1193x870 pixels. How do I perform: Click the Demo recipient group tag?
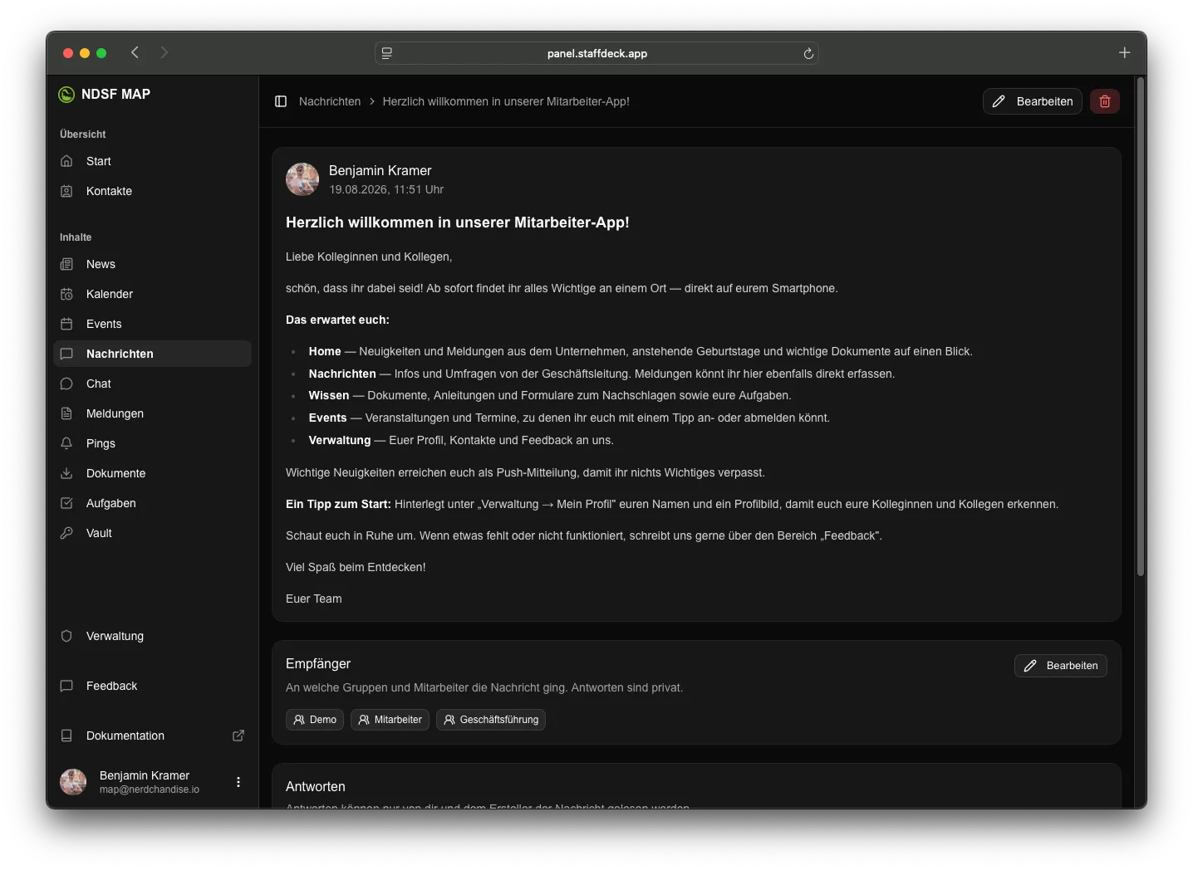coord(315,720)
